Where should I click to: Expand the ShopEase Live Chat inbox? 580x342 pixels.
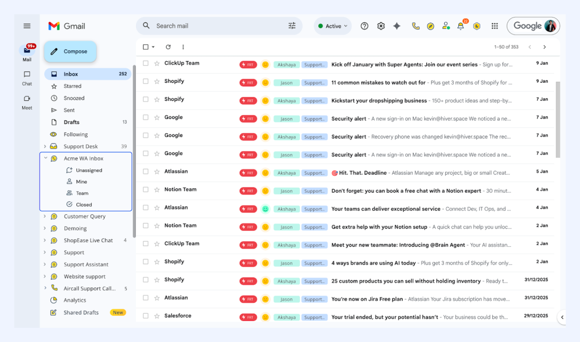tap(45, 240)
